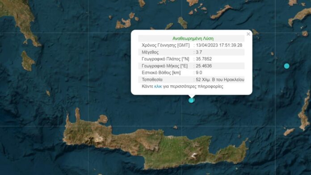Screen dimensions: 311x175
Task: Click the longitude value 25.4636
Action: 204,66
